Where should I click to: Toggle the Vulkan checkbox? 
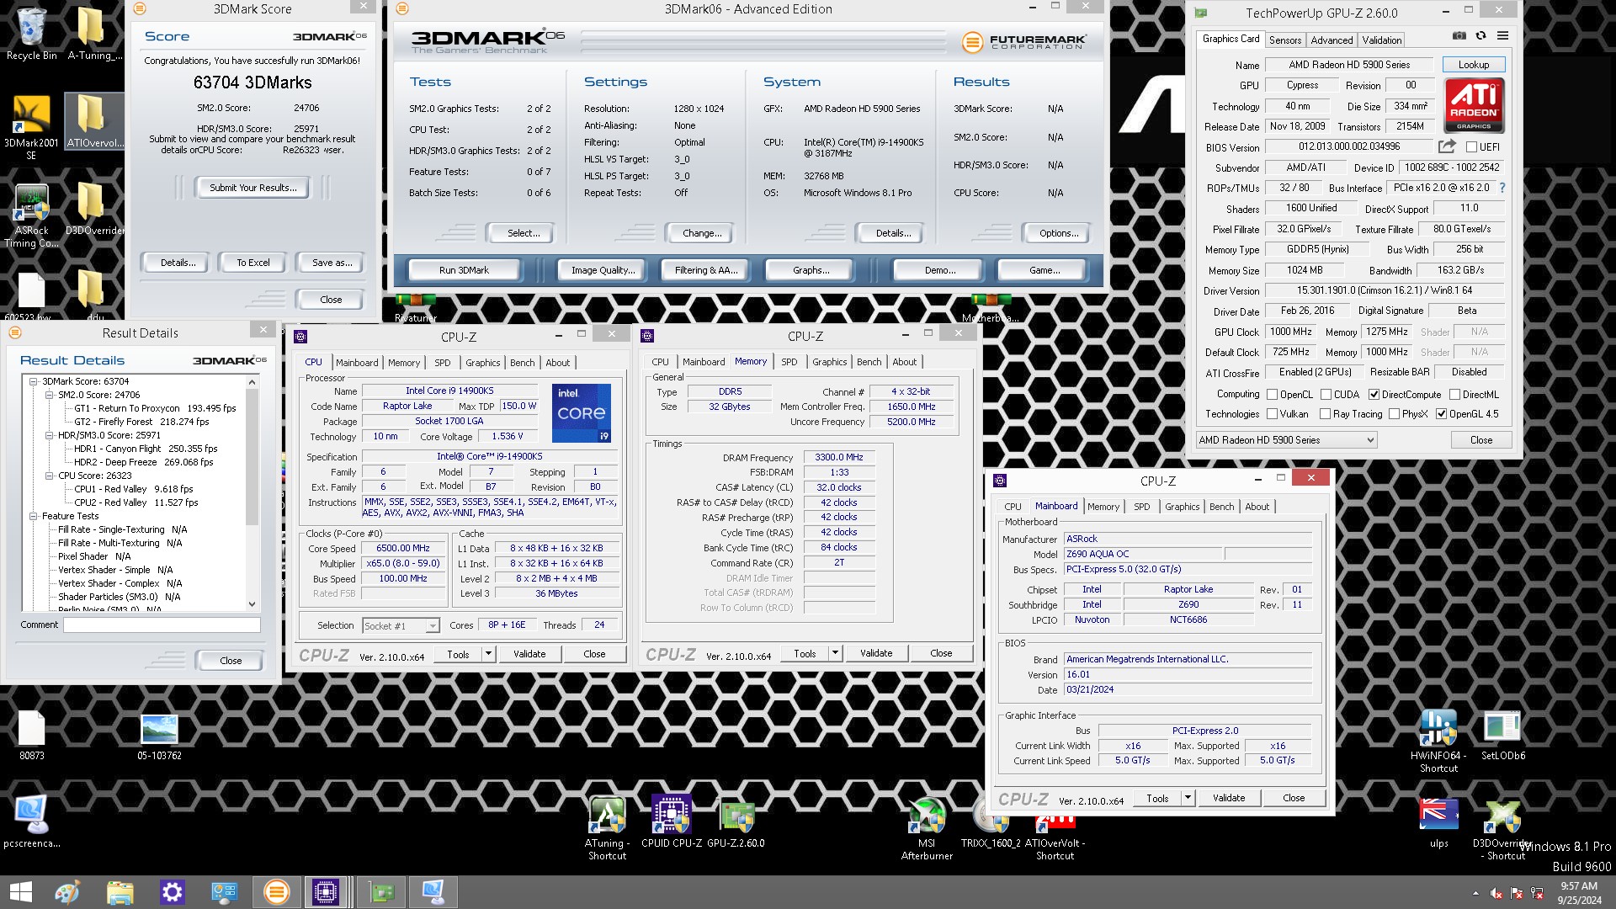(1273, 413)
